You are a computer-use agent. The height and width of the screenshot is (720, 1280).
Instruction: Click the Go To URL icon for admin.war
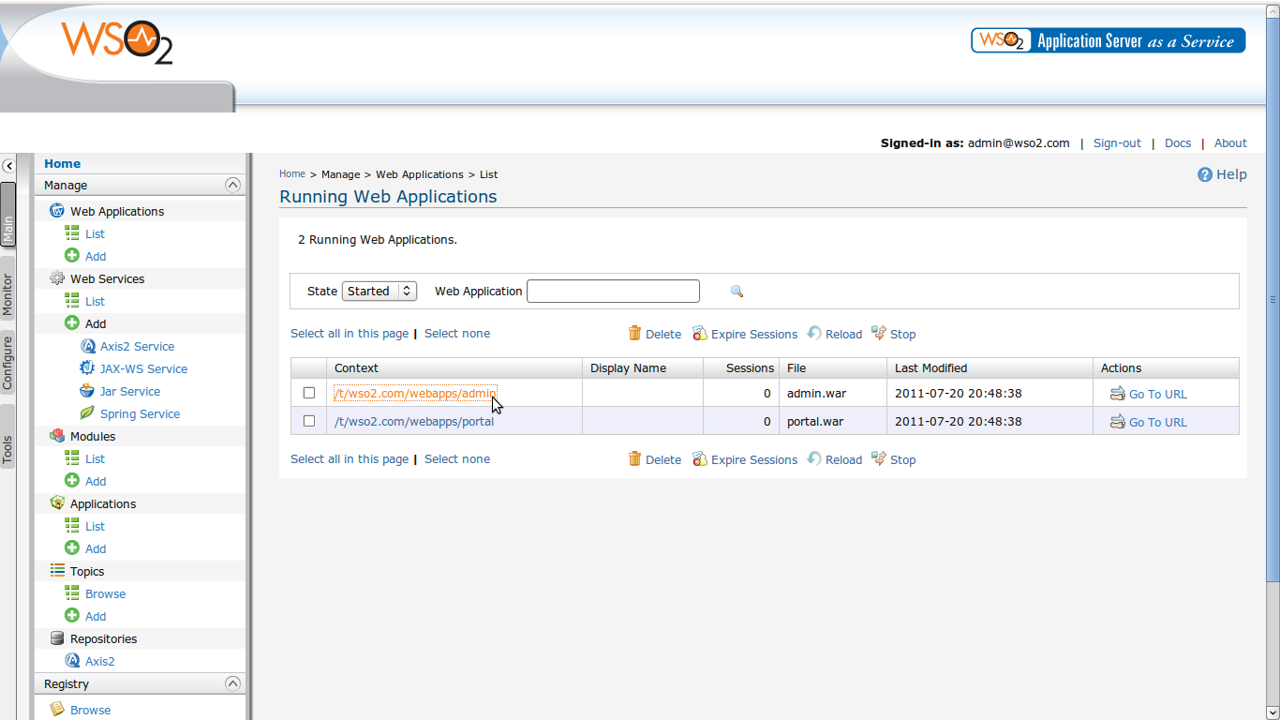click(x=1118, y=394)
